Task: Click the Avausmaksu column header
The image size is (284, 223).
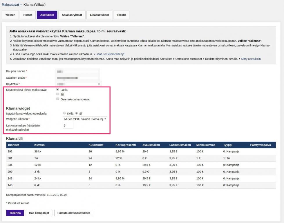Action: pos(151,145)
